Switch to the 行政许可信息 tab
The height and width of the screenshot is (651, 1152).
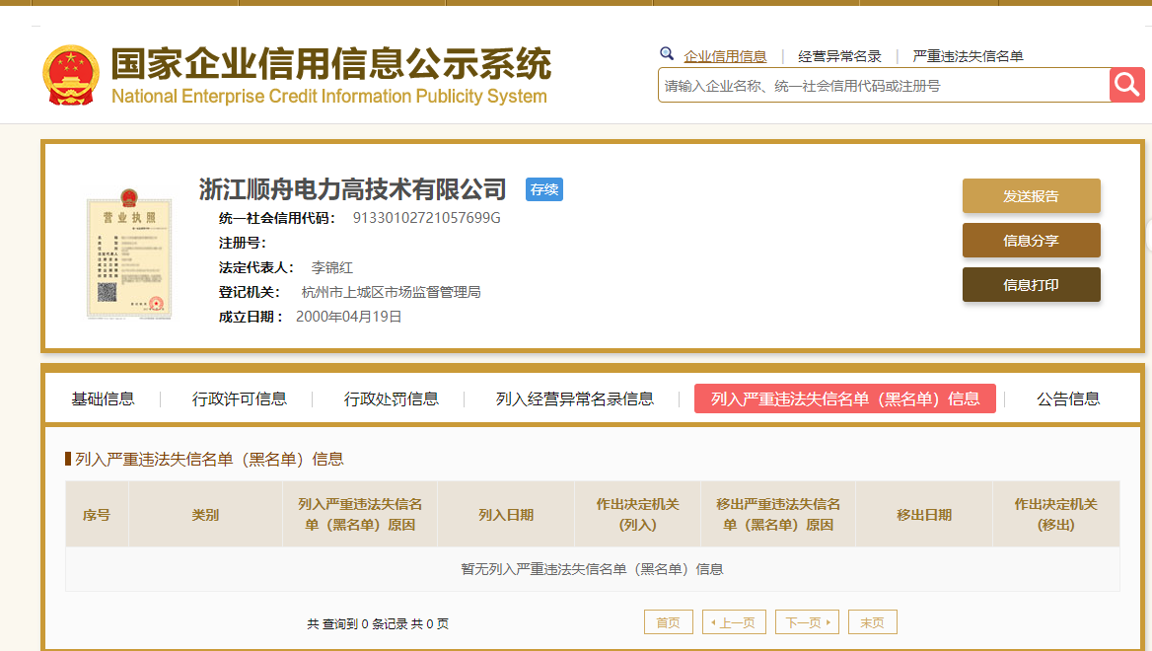pos(240,398)
